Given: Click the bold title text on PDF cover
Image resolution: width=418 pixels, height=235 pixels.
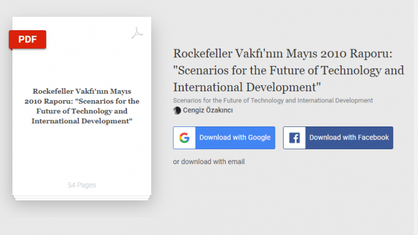Looking at the screenshot, I should (x=82, y=106).
